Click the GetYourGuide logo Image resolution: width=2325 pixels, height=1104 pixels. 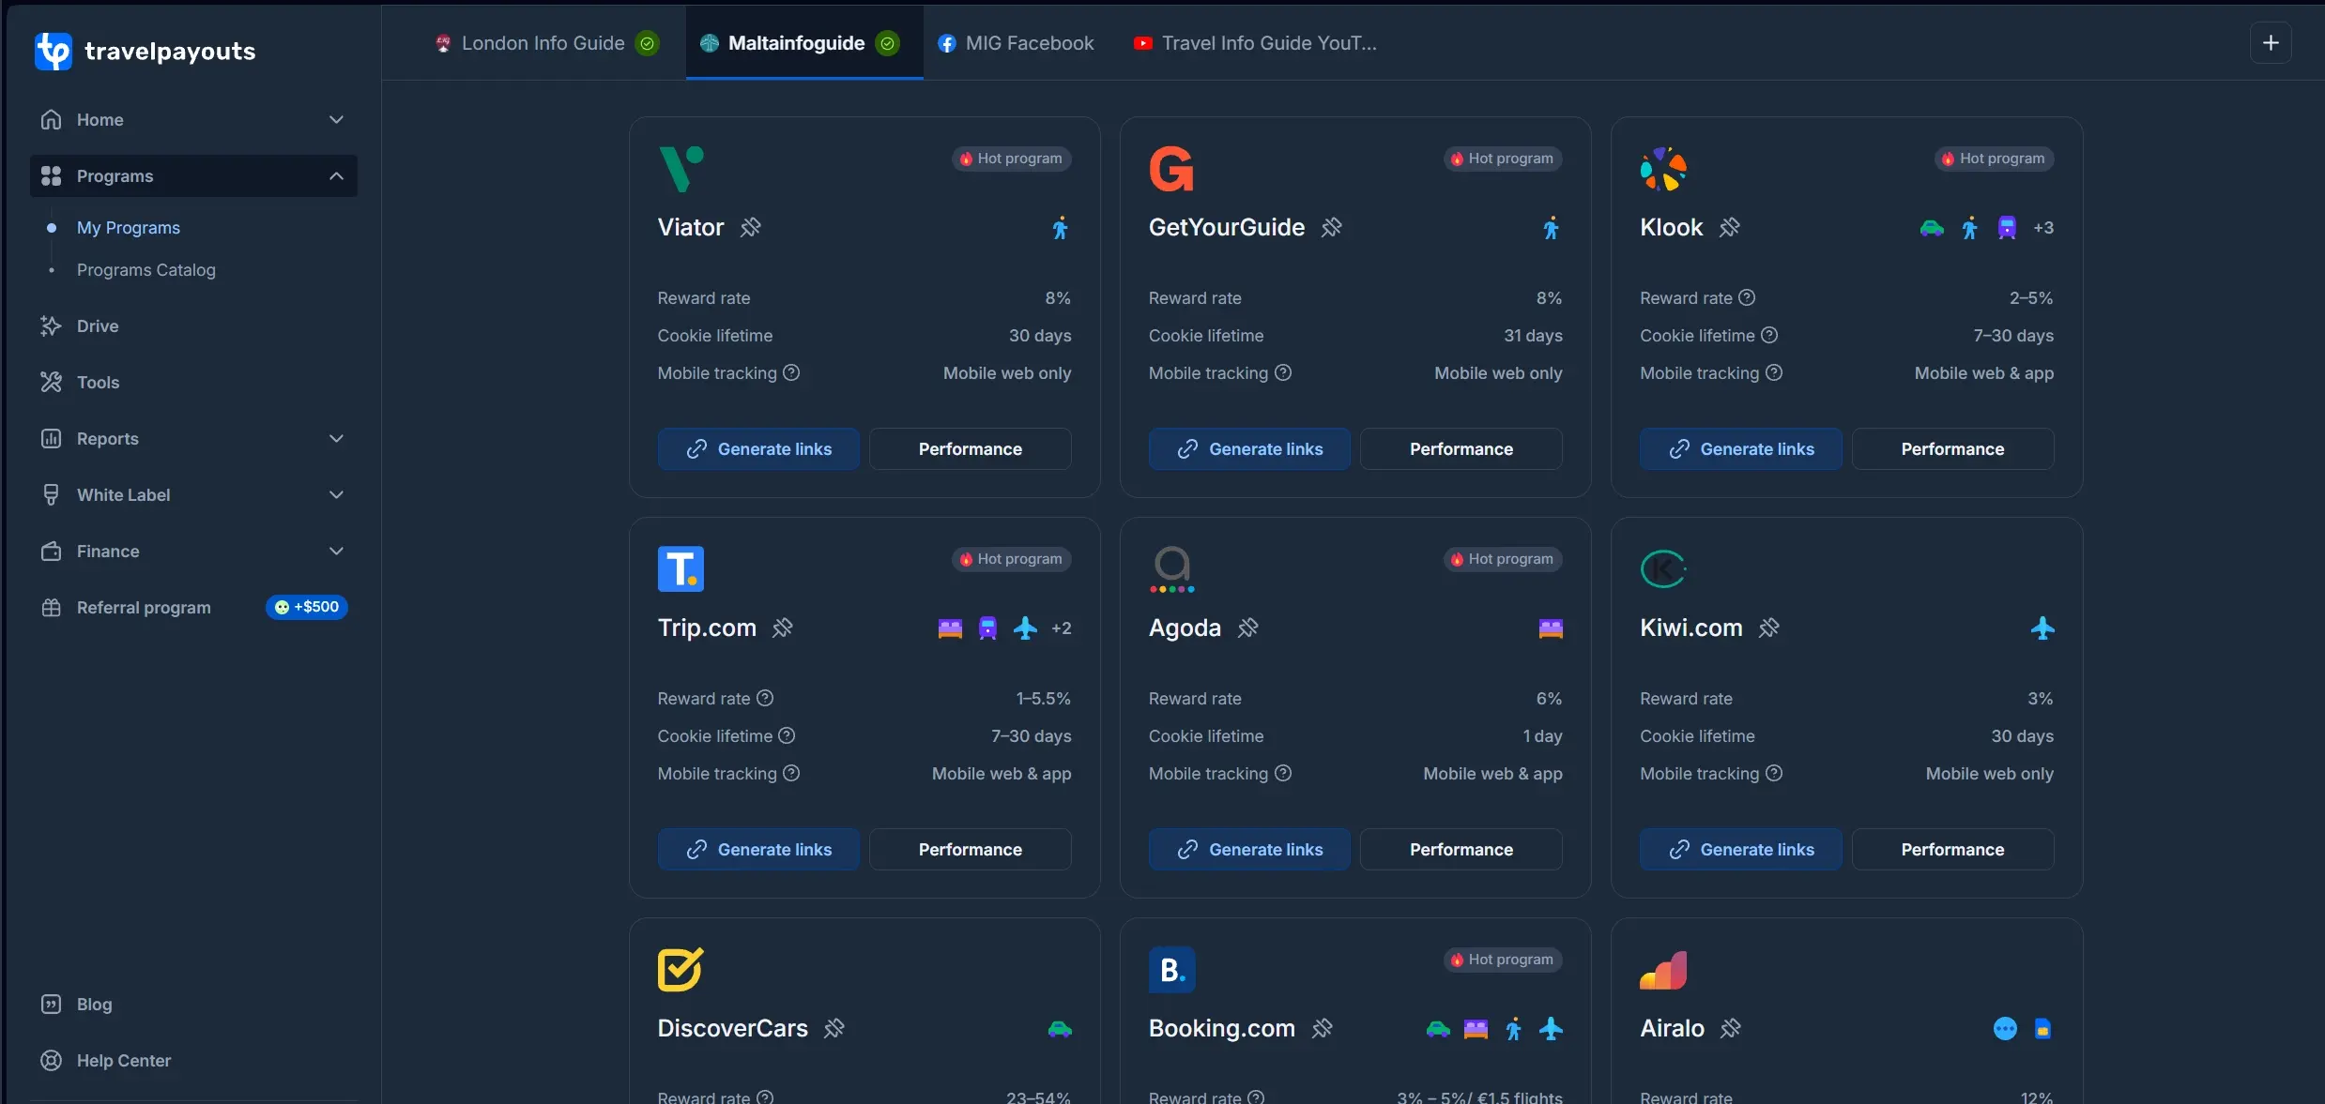click(x=1171, y=169)
